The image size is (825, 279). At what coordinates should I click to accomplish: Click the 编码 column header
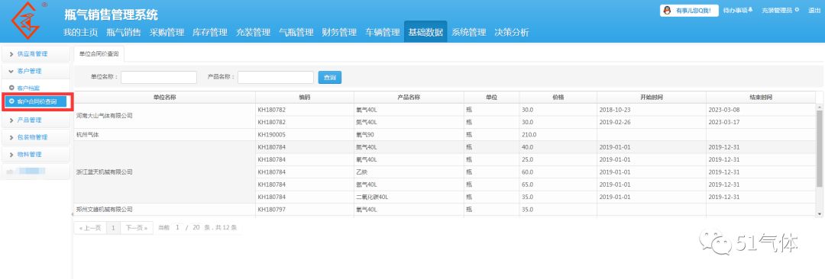(x=305, y=98)
